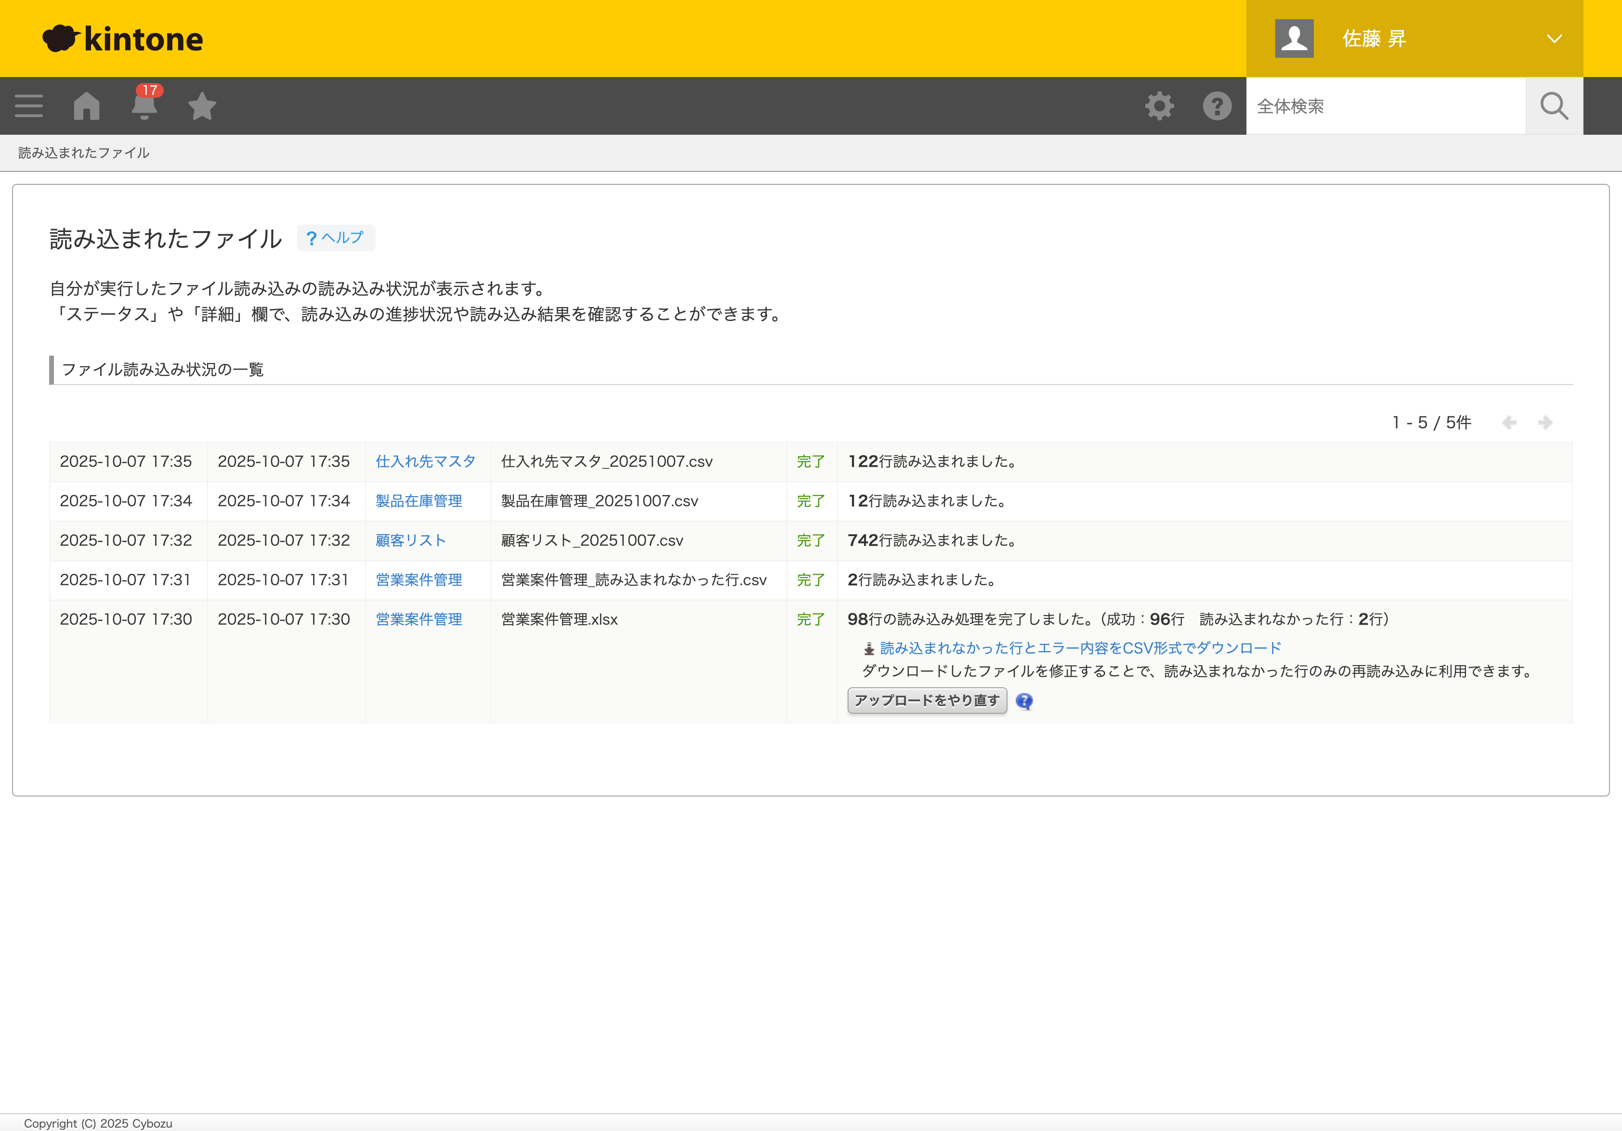
Task: Click the help question mark icon in header
Action: point(1216,106)
